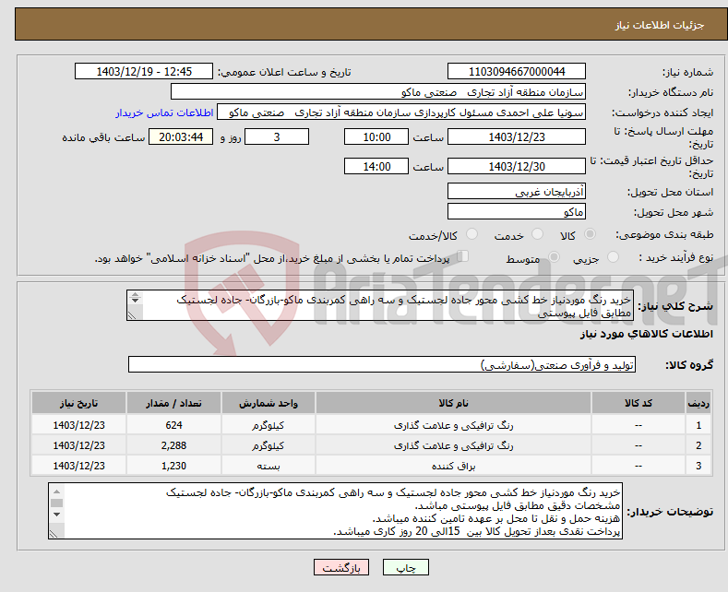The image size is (728, 592).
Task: Click row 2 unit کیلوگرم
Action: [x=268, y=445]
